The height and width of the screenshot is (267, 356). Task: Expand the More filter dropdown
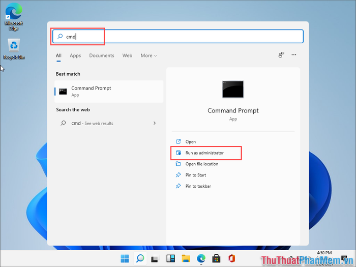point(149,56)
